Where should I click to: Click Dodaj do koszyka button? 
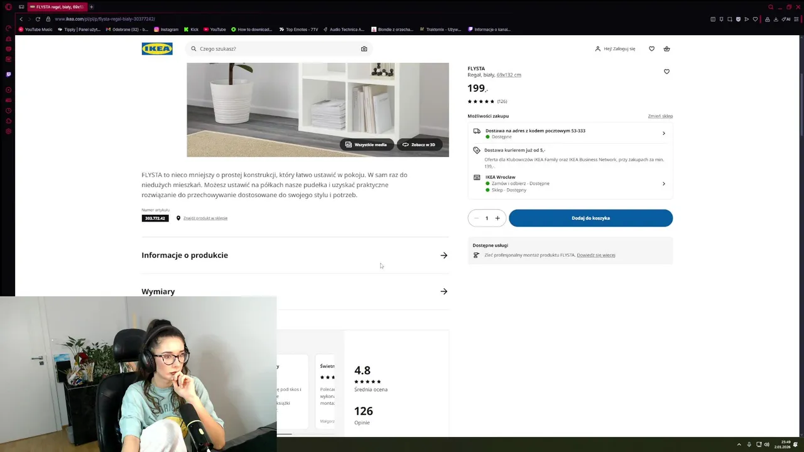[590, 218]
